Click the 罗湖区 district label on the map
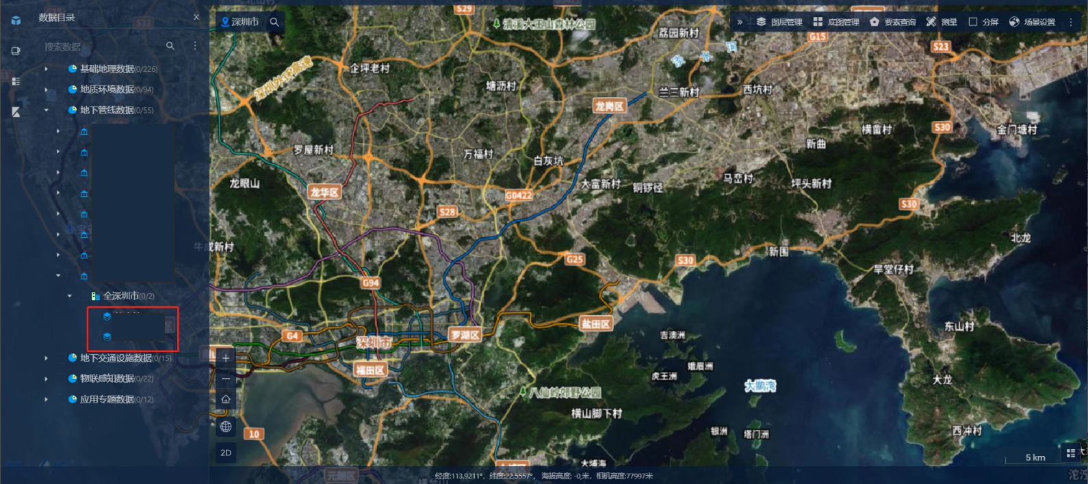Image resolution: width=1088 pixels, height=484 pixels. [465, 335]
